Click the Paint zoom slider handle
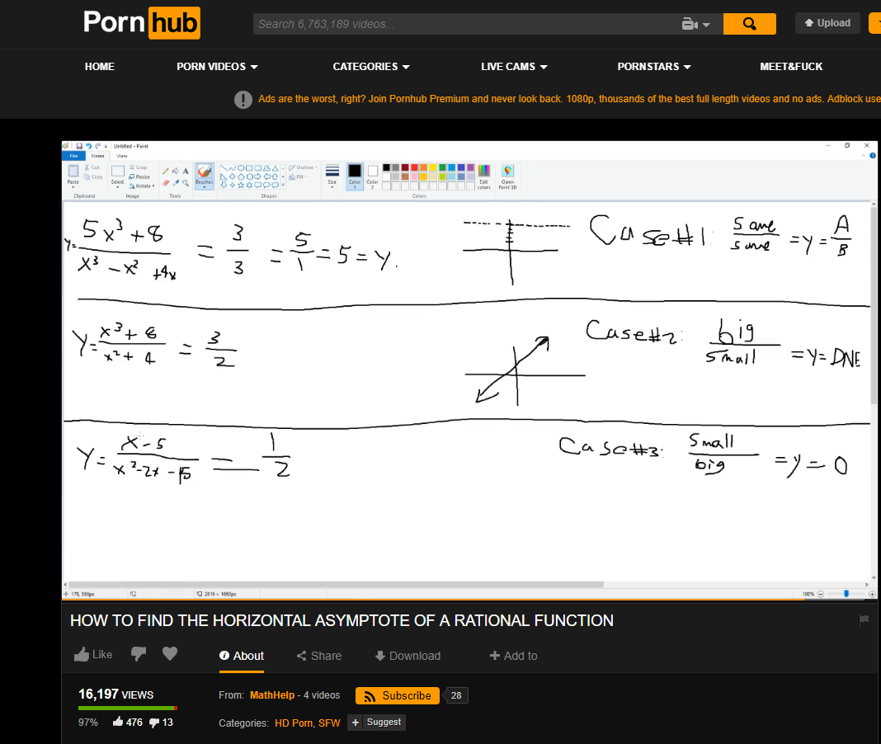This screenshot has width=881, height=744. pos(846,594)
